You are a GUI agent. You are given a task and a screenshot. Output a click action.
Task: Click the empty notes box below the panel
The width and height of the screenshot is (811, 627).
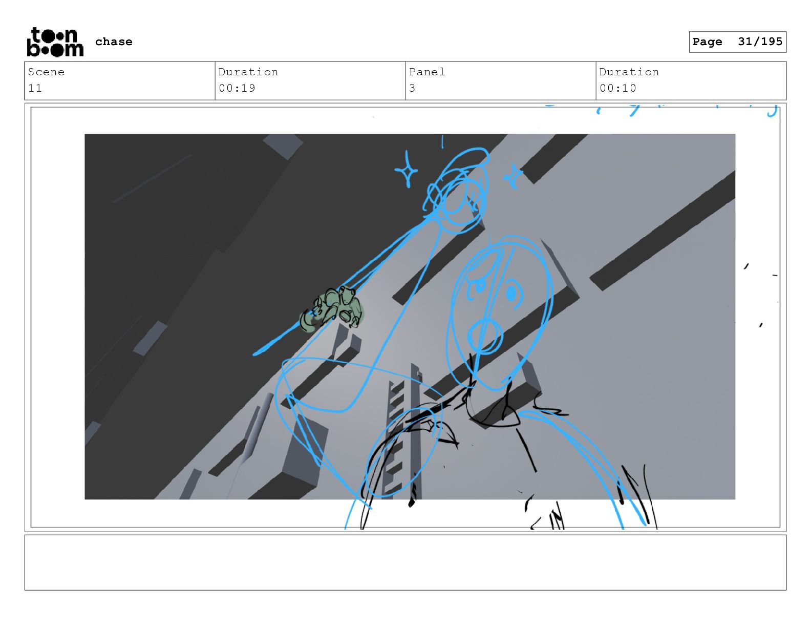[405, 562]
